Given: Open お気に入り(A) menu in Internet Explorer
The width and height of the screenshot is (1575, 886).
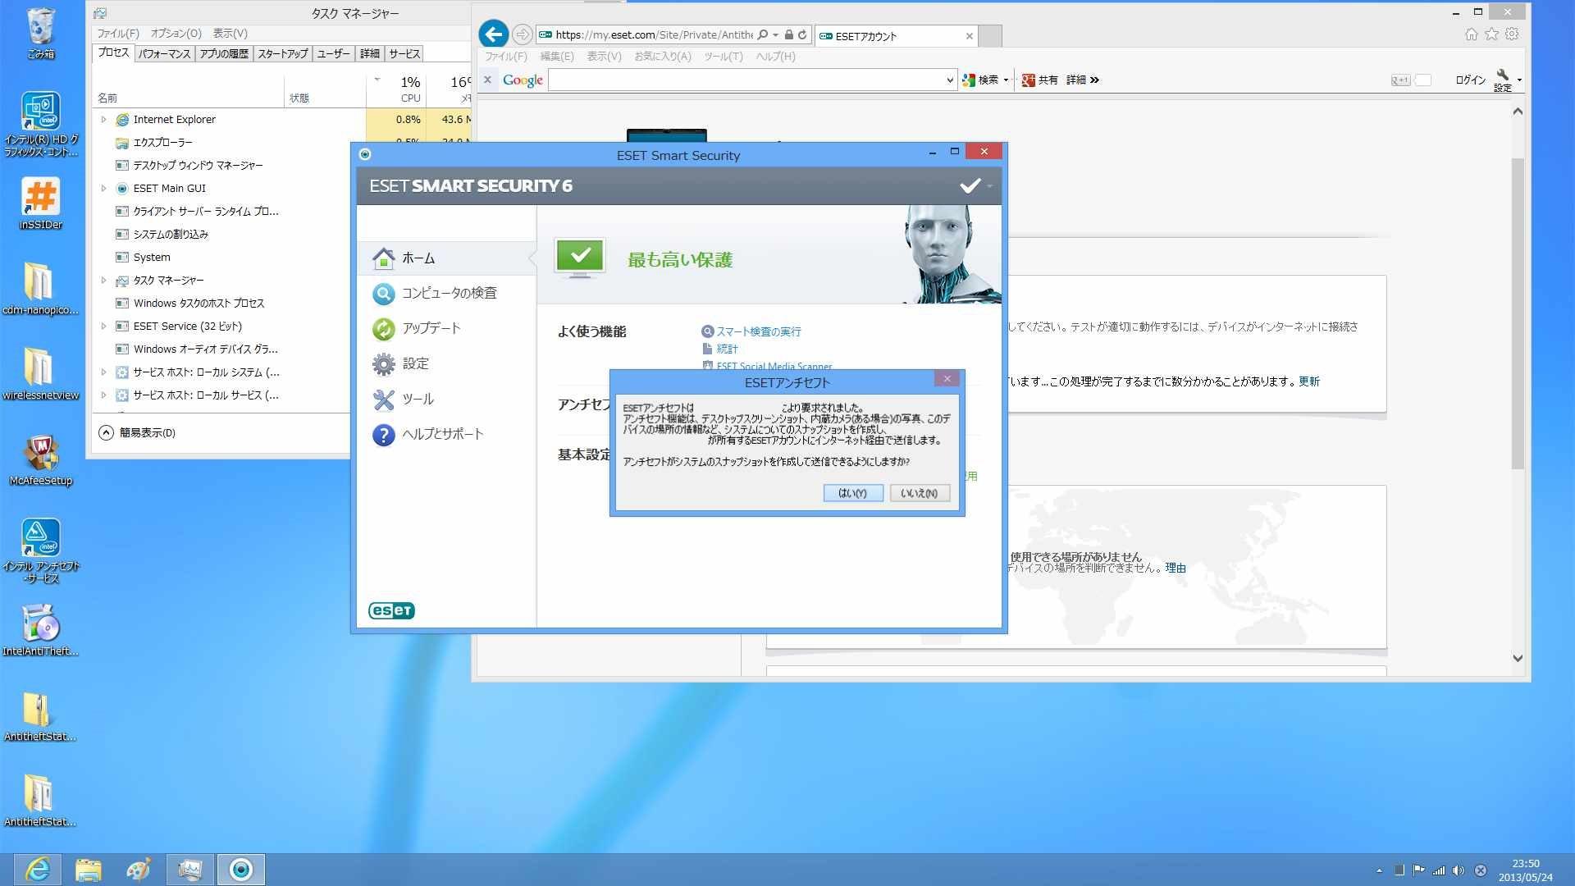Looking at the screenshot, I should 662,57.
